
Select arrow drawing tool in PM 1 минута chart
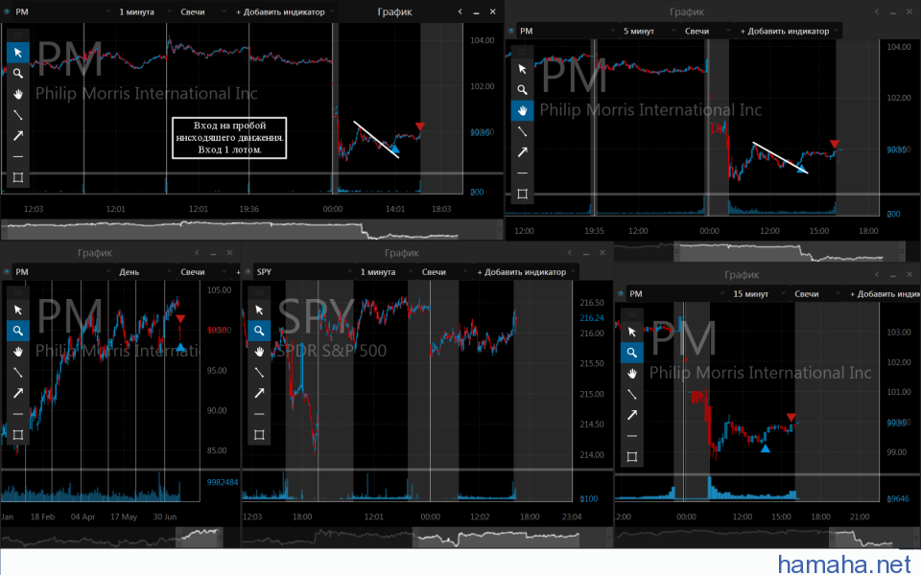(18, 135)
